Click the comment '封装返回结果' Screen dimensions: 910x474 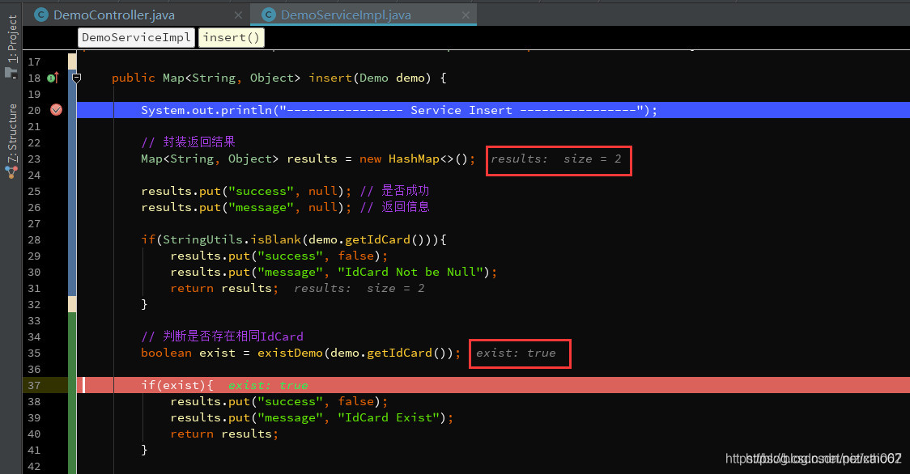199,142
